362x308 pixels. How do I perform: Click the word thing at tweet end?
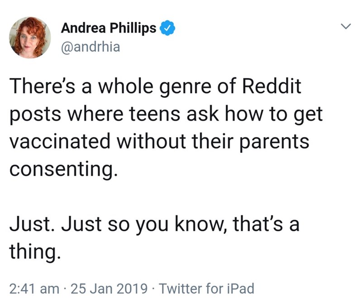pos(33,251)
